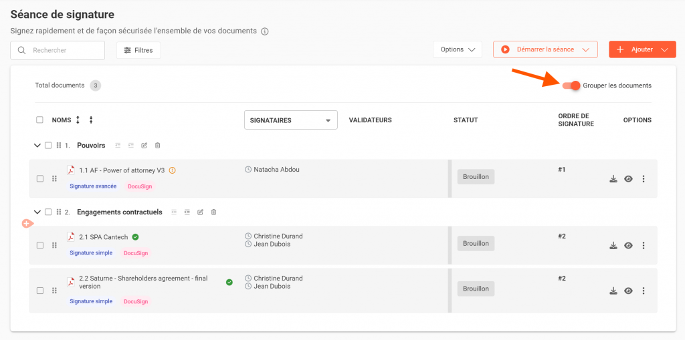Check the select-all box beside NOMS
Image resolution: width=685 pixels, height=340 pixels.
tap(40, 120)
